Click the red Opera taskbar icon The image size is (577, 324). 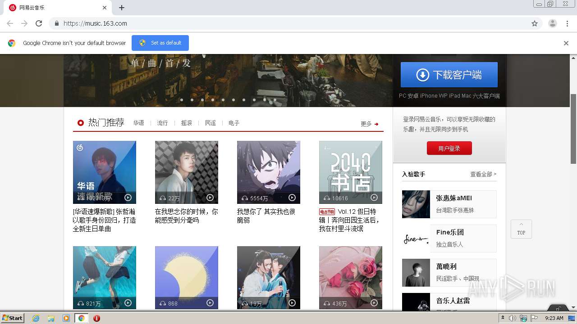tap(96, 318)
